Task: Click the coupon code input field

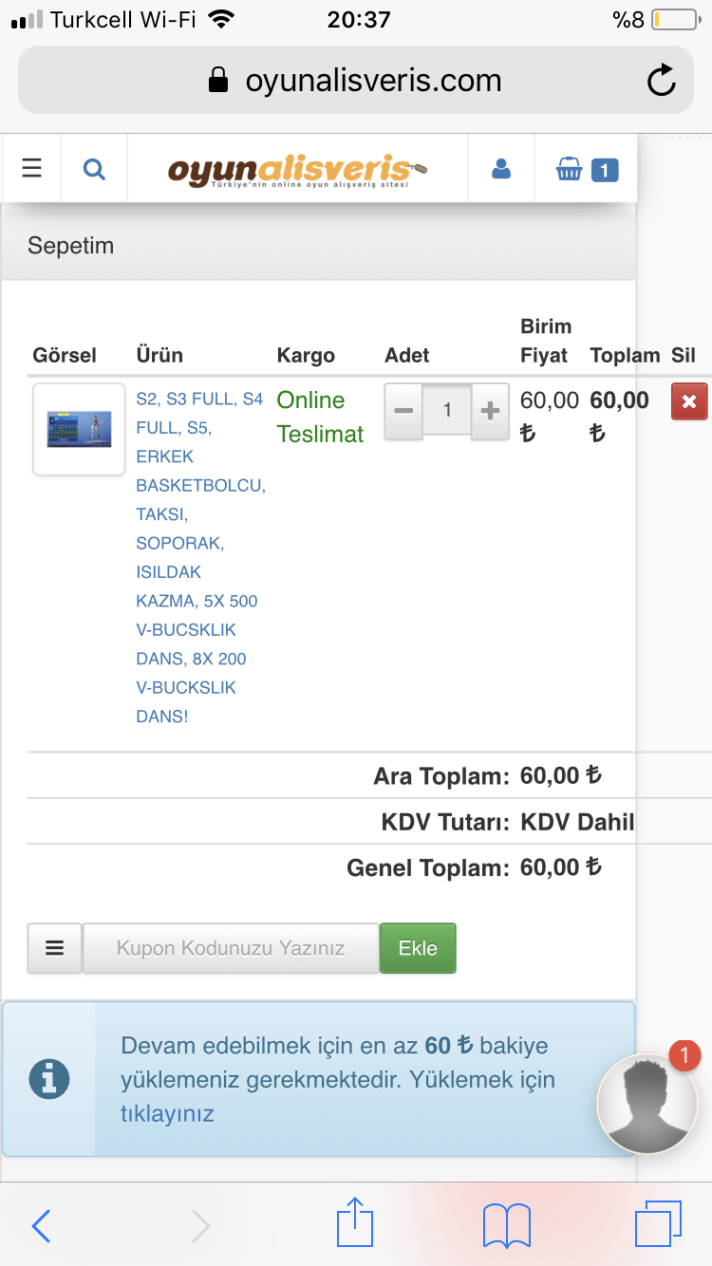Action: click(x=231, y=948)
